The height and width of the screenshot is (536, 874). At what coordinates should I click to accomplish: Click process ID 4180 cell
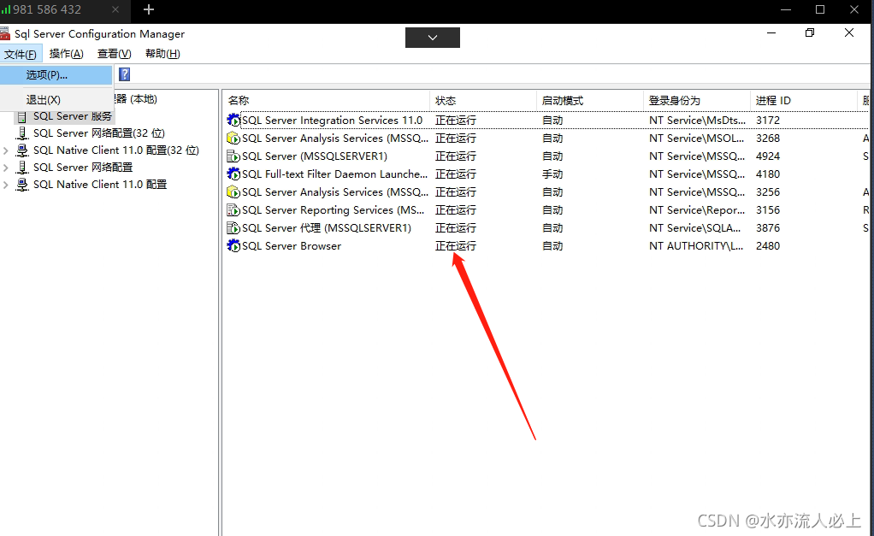pyautogui.click(x=768, y=174)
